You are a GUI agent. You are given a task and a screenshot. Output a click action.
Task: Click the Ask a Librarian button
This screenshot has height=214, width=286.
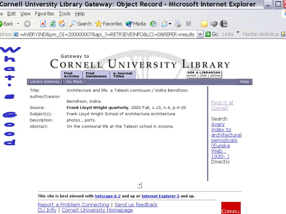coord(204,74)
